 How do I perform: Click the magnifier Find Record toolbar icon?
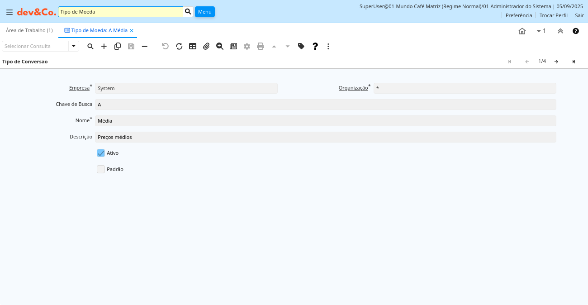click(x=90, y=46)
